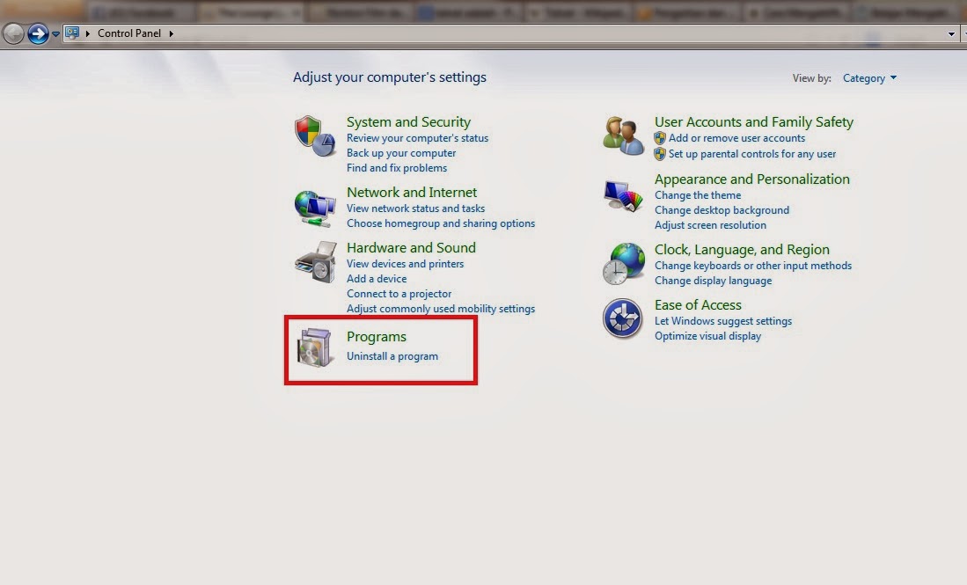Click the forward navigation arrow
The width and height of the screenshot is (967, 585).
pos(38,33)
